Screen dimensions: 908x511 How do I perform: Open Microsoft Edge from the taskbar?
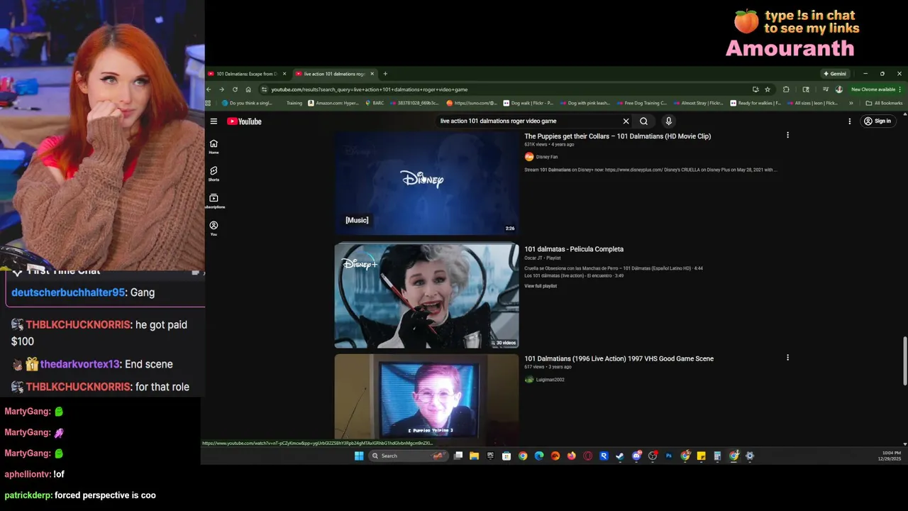(539, 456)
